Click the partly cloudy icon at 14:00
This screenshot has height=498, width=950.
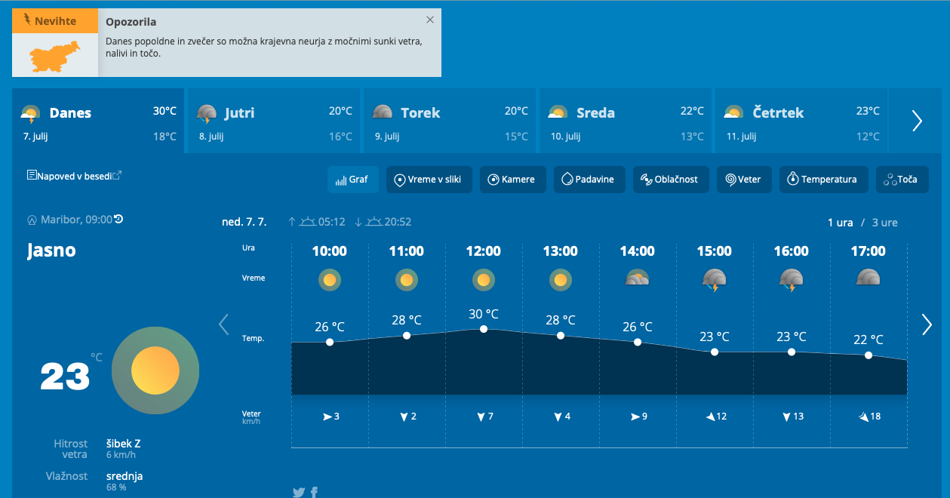637,278
